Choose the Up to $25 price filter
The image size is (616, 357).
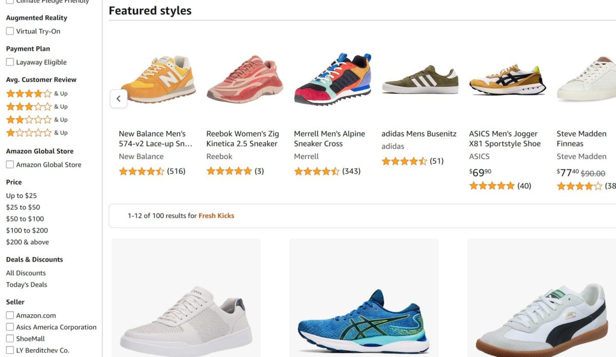[21, 196]
